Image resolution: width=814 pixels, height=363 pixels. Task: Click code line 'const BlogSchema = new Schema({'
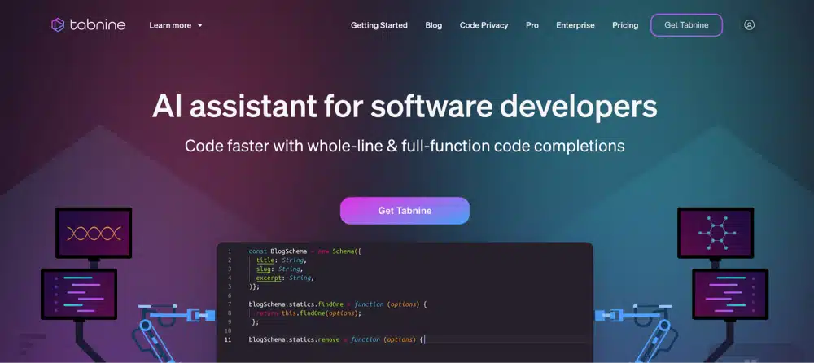304,251
